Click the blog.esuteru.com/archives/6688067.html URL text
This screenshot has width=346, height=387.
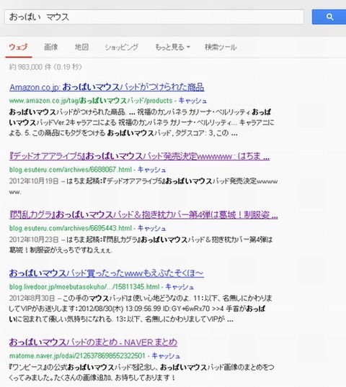click(71, 170)
